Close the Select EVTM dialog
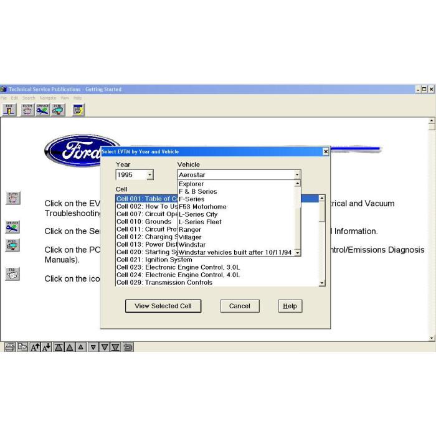 pos(326,151)
